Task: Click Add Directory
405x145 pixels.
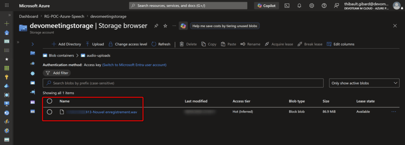Action: coord(66,44)
